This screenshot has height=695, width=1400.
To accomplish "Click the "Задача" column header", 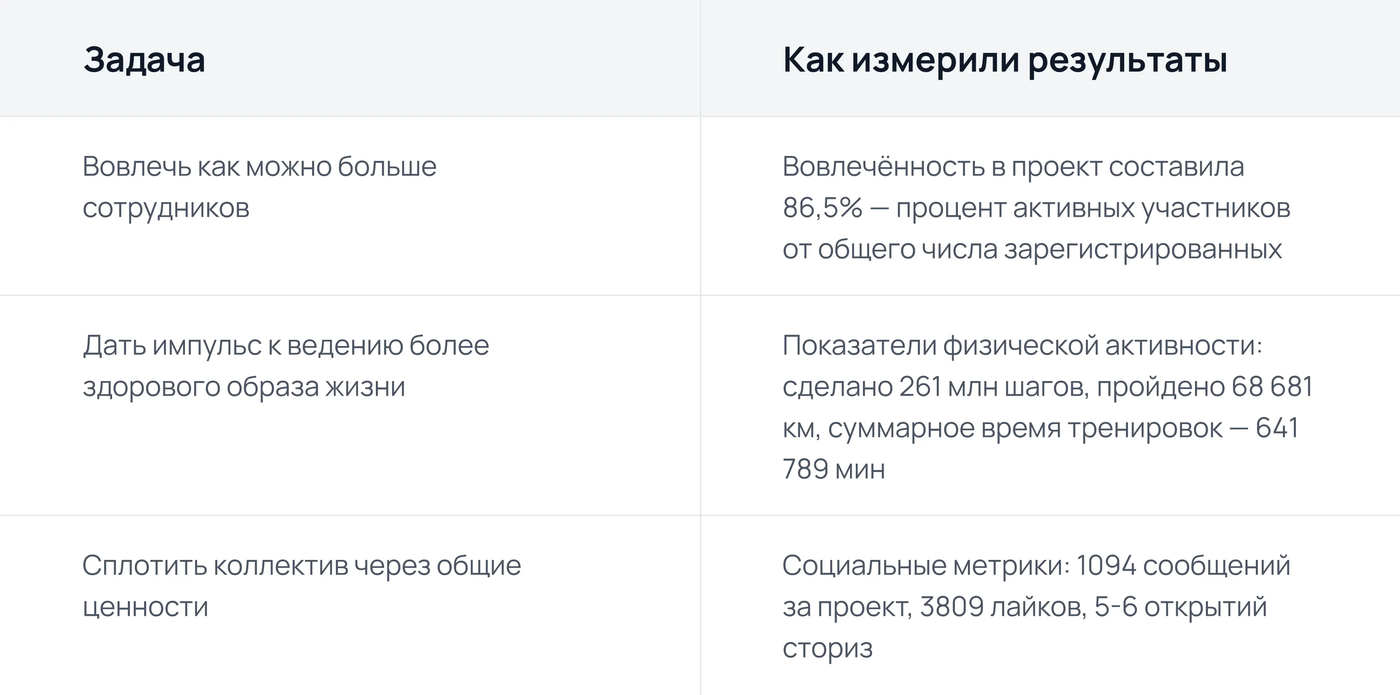I will pyautogui.click(x=144, y=60).
